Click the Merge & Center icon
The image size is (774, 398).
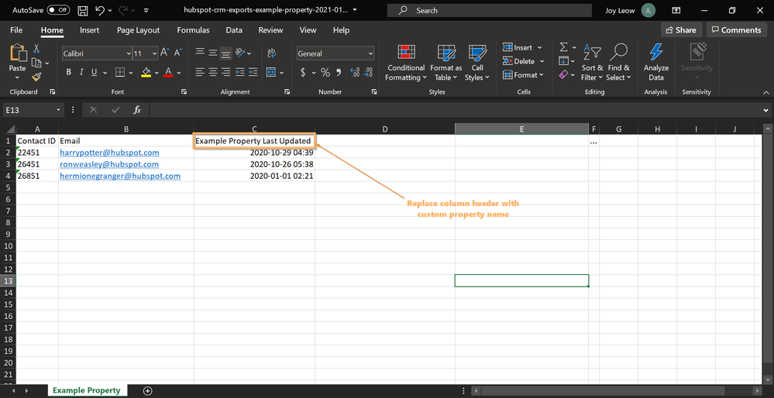[x=270, y=73]
